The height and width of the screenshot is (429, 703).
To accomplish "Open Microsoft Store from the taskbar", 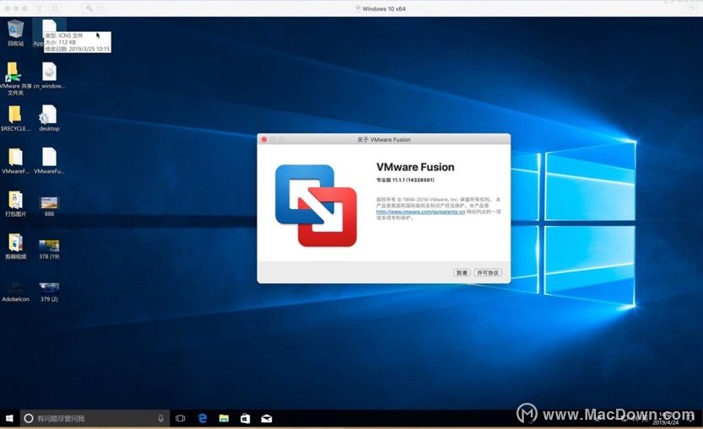I will tap(245, 418).
